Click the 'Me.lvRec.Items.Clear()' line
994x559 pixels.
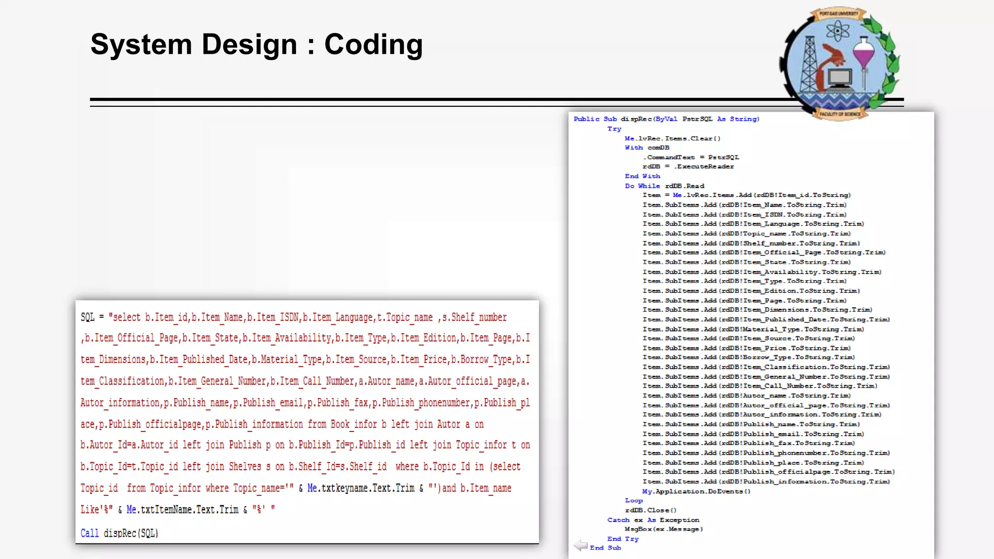tap(672, 138)
